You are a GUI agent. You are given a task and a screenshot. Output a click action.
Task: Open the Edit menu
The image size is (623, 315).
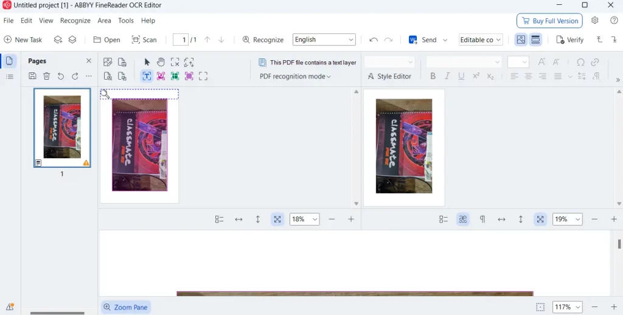click(26, 21)
